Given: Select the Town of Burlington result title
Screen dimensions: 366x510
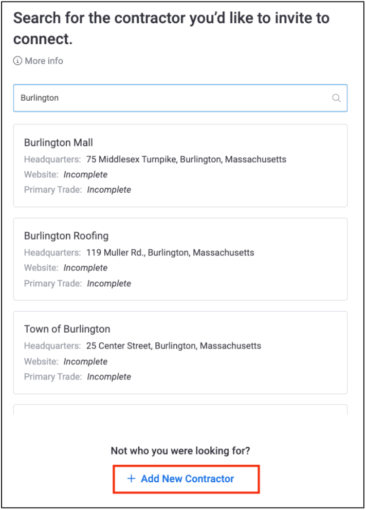Looking at the screenshot, I should point(67,329).
